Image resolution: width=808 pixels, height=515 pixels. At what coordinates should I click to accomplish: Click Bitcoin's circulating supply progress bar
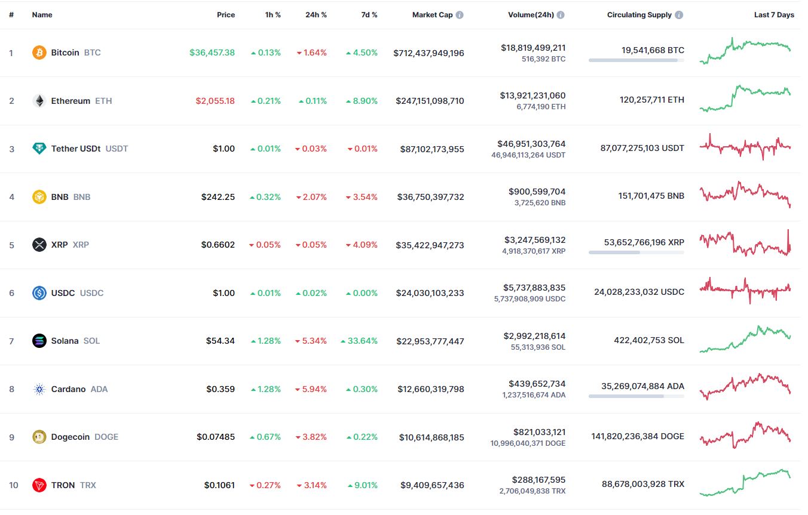[x=636, y=60]
